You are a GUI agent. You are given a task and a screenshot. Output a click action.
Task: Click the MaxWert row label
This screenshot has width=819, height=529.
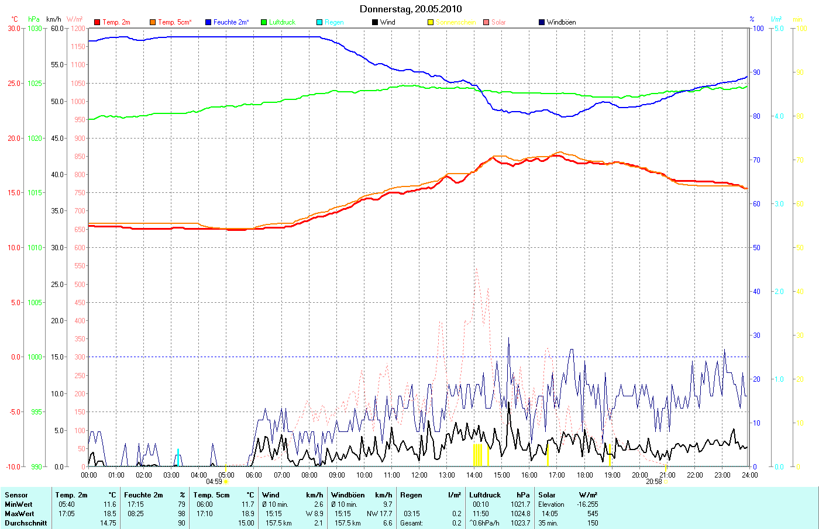pos(19,514)
